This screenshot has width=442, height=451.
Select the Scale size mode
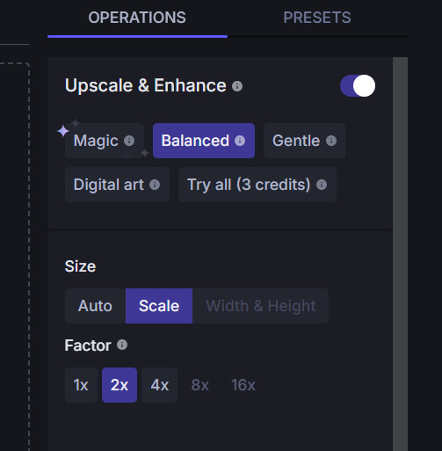159,306
